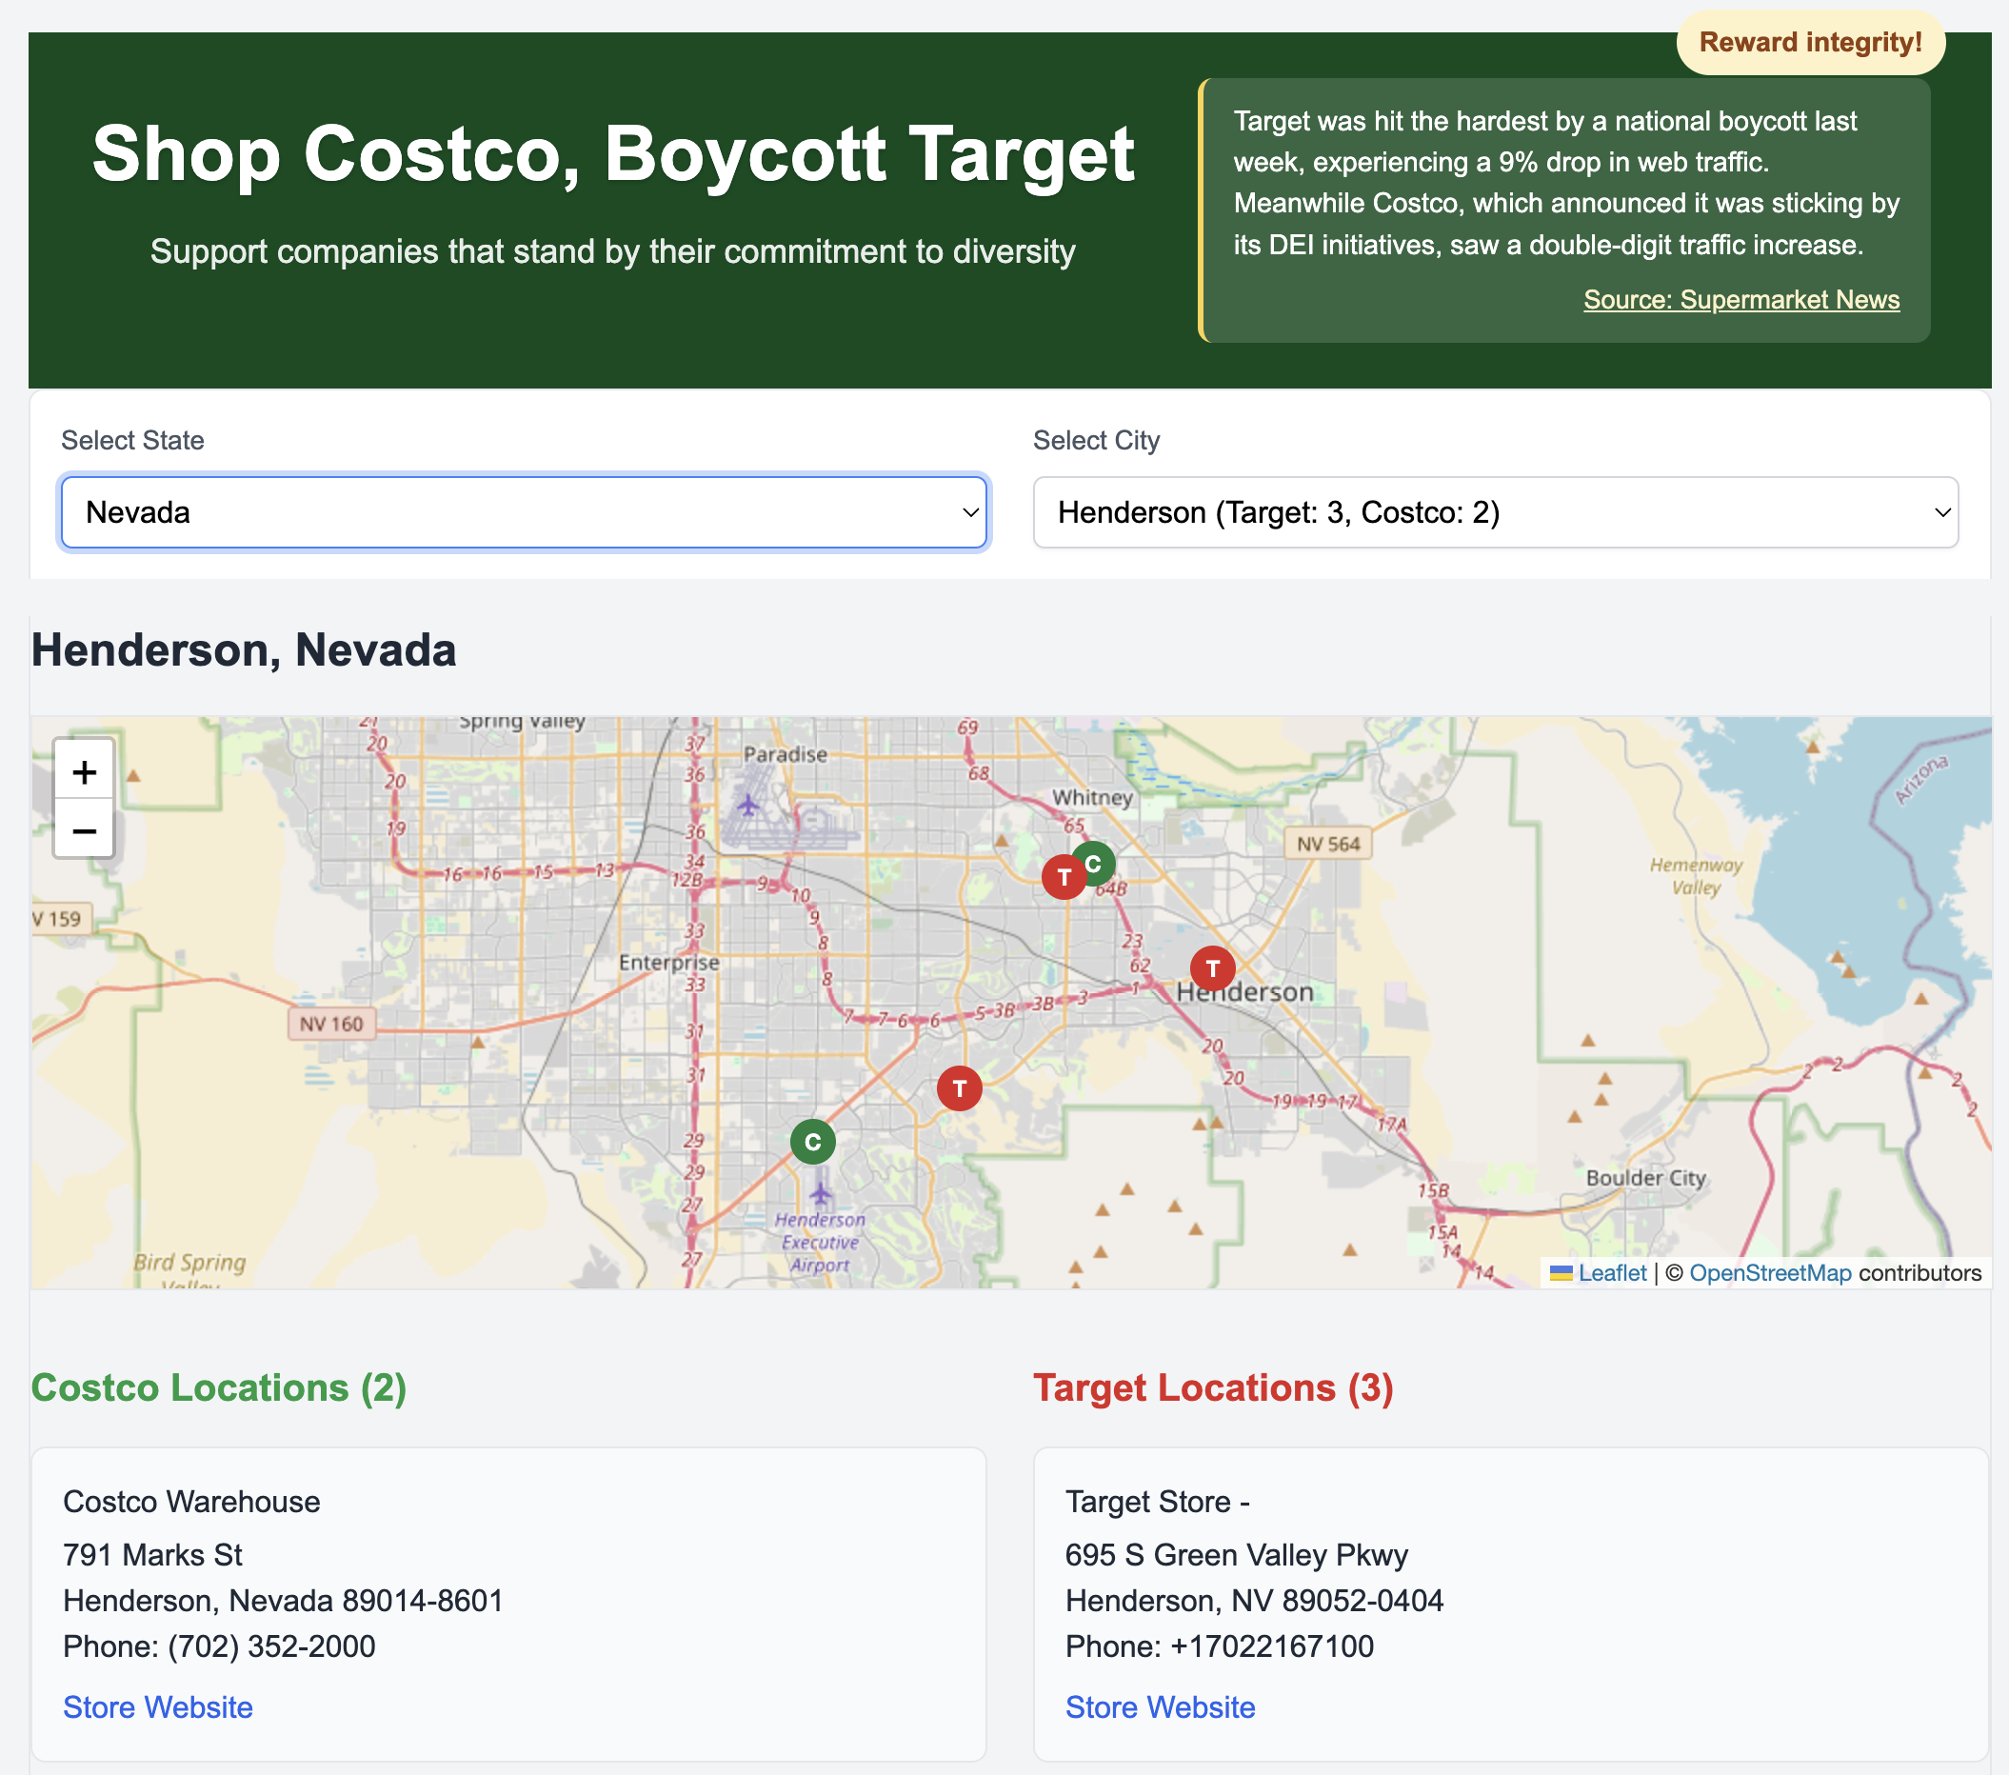The height and width of the screenshot is (1775, 2009).
Task: Click "Henderson, Nevada 89014-8601" in the Costco card
Action: [x=283, y=1601]
